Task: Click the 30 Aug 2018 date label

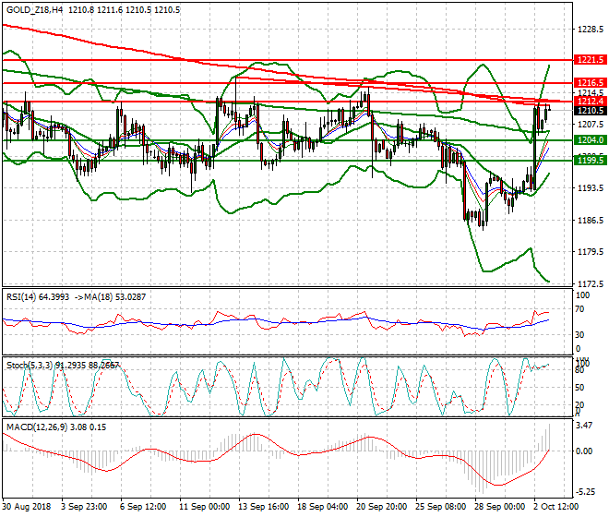Action: [27, 507]
